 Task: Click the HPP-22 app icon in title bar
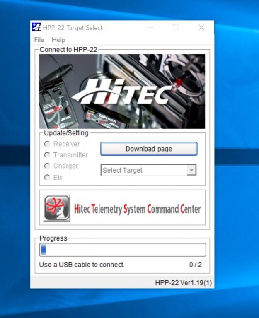click(x=36, y=27)
